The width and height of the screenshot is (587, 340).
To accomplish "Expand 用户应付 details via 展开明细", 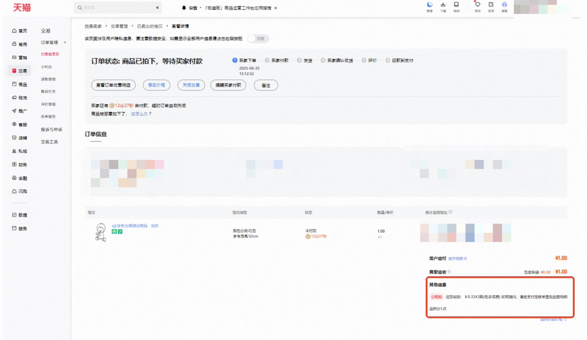I will coord(457,259).
